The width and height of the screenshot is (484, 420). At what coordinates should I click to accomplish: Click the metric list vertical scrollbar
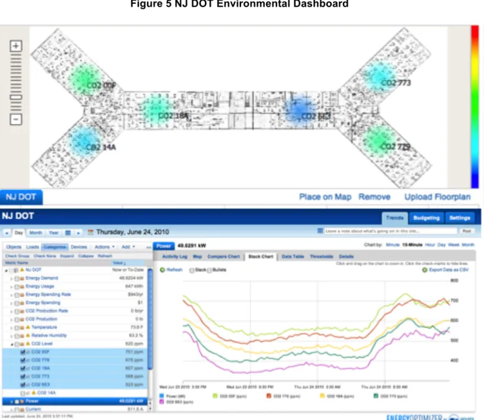click(x=150, y=318)
